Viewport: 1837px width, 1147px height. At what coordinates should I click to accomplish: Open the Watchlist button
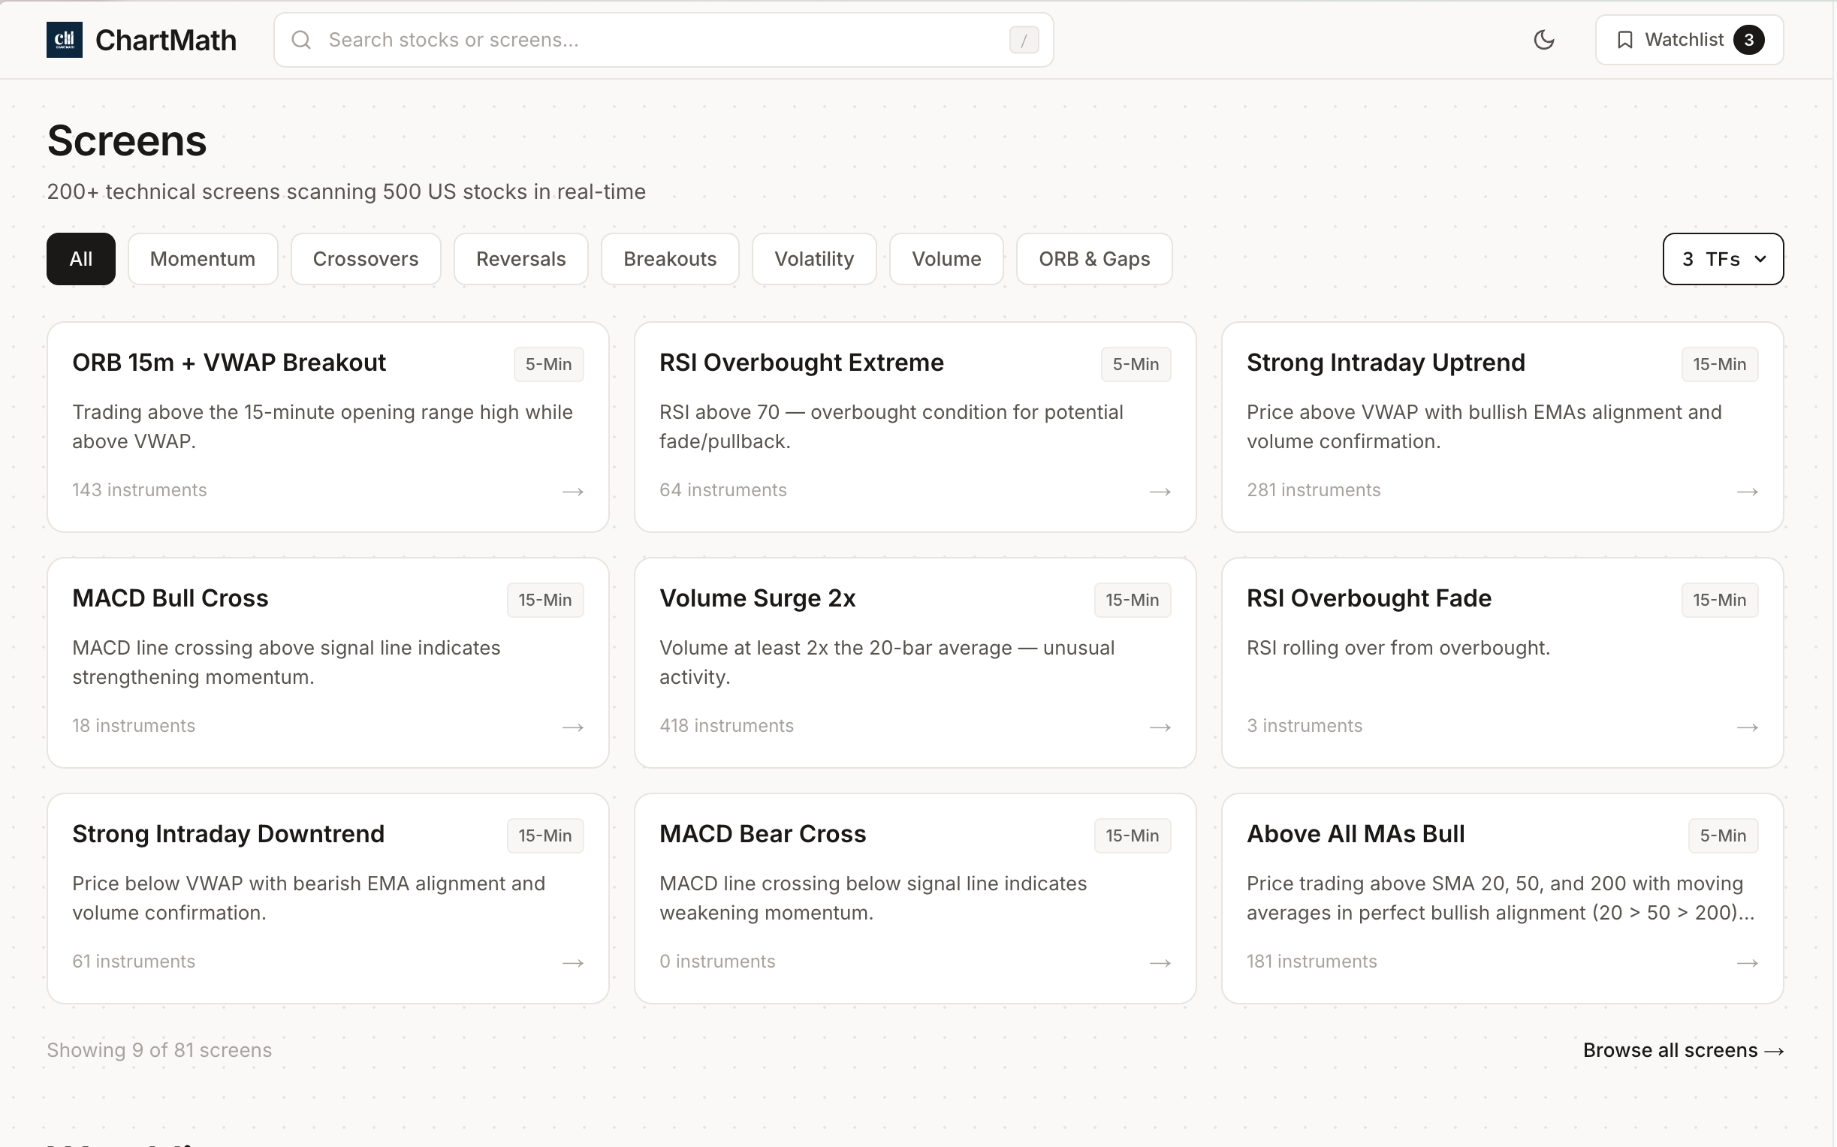(x=1688, y=40)
